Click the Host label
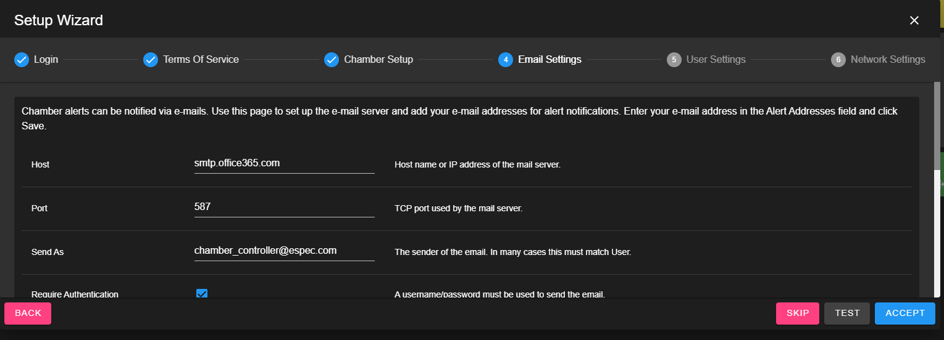944x340 pixels. pos(40,165)
